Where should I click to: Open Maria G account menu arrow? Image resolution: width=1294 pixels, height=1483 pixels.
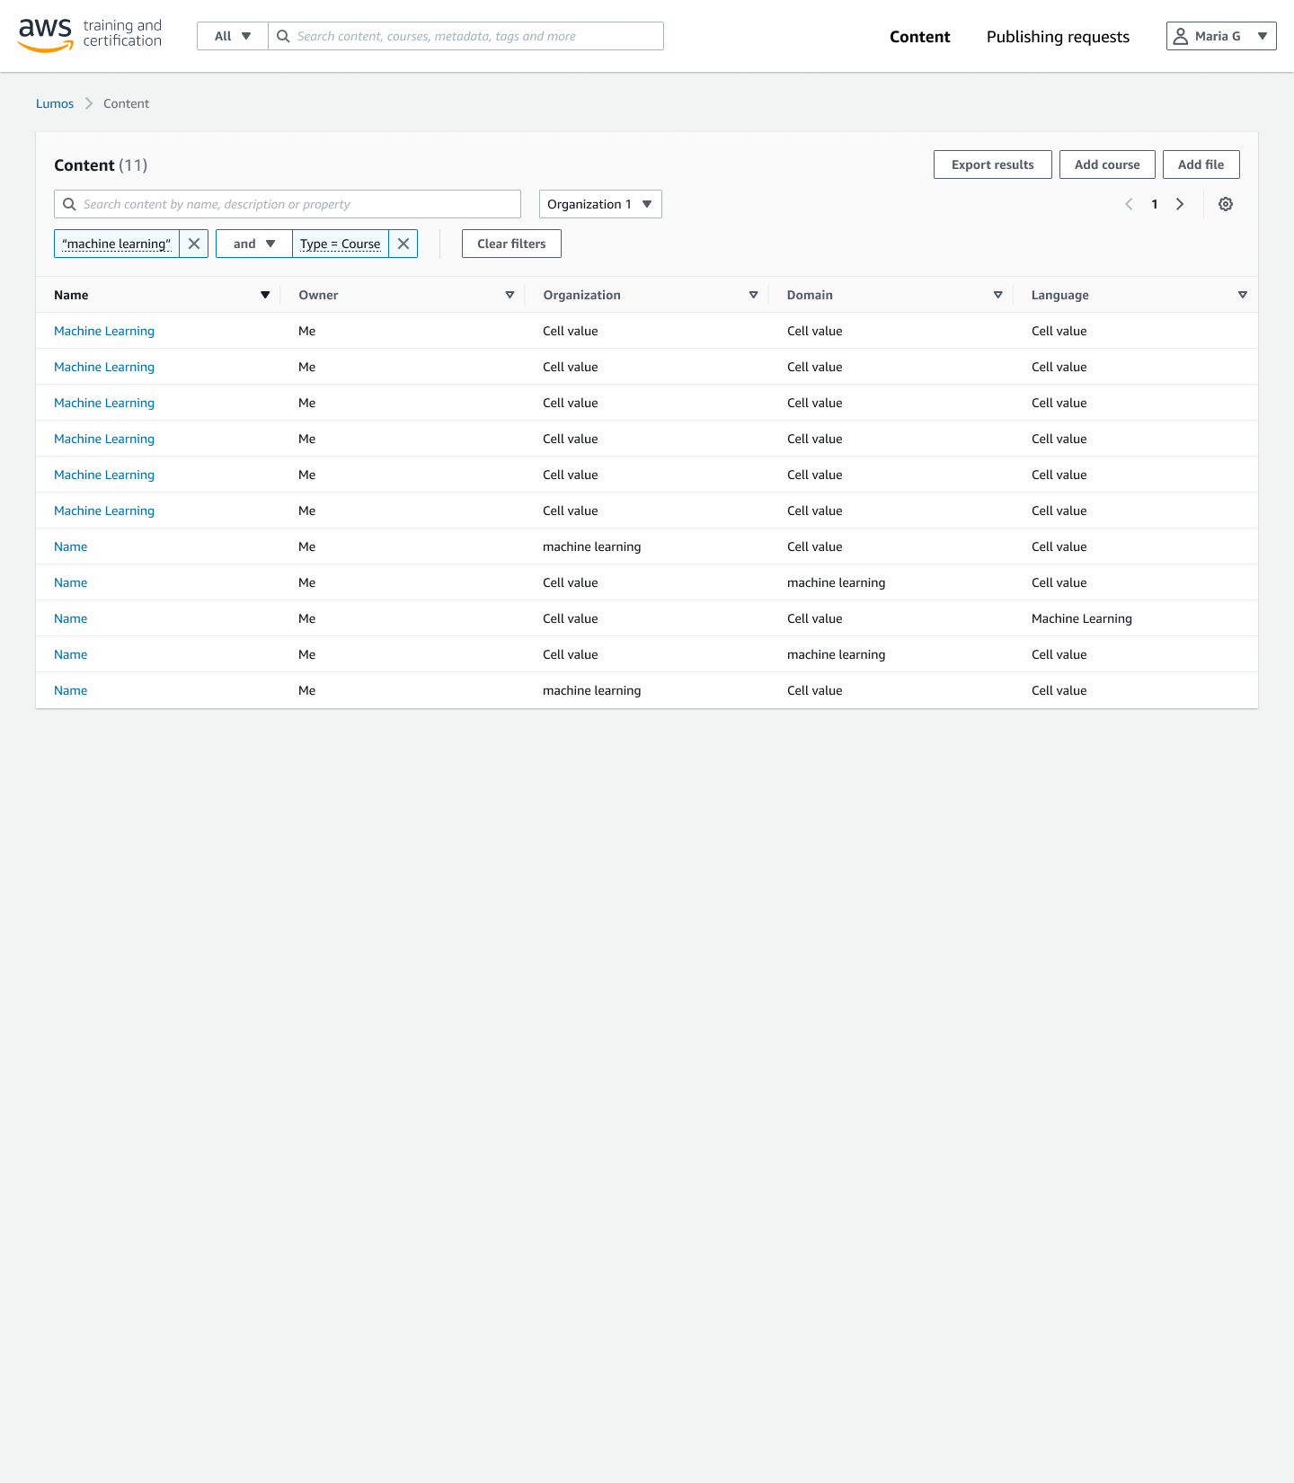[1263, 36]
